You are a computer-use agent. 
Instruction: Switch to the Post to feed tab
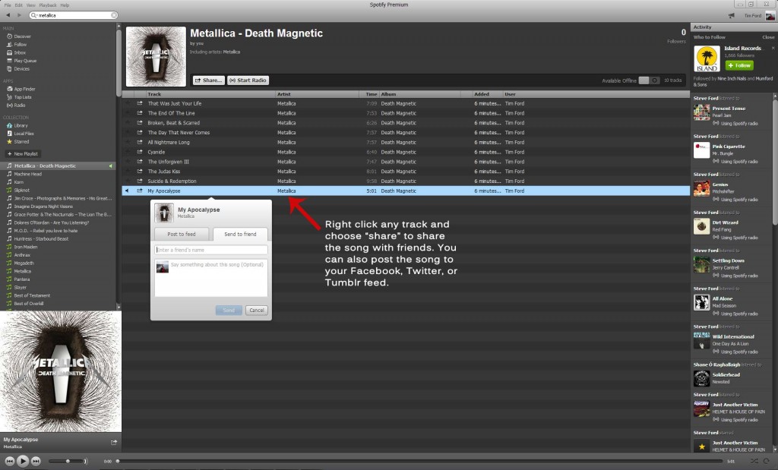click(x=182, y=234)
